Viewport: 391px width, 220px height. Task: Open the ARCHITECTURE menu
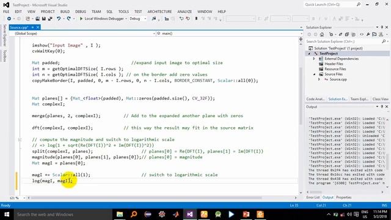[159, 12]
